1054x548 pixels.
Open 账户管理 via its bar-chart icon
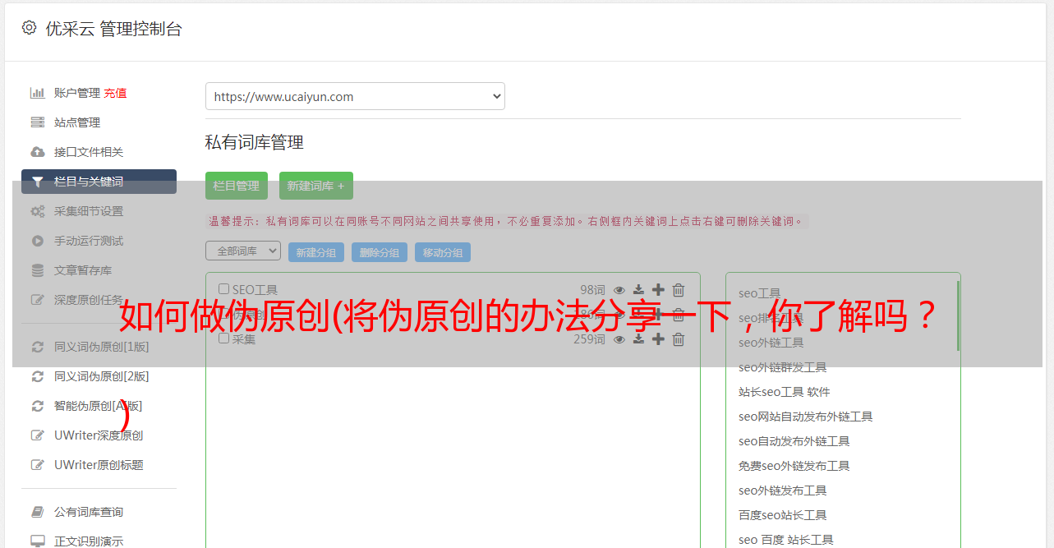pyautogui.click(x=37, y=93)
